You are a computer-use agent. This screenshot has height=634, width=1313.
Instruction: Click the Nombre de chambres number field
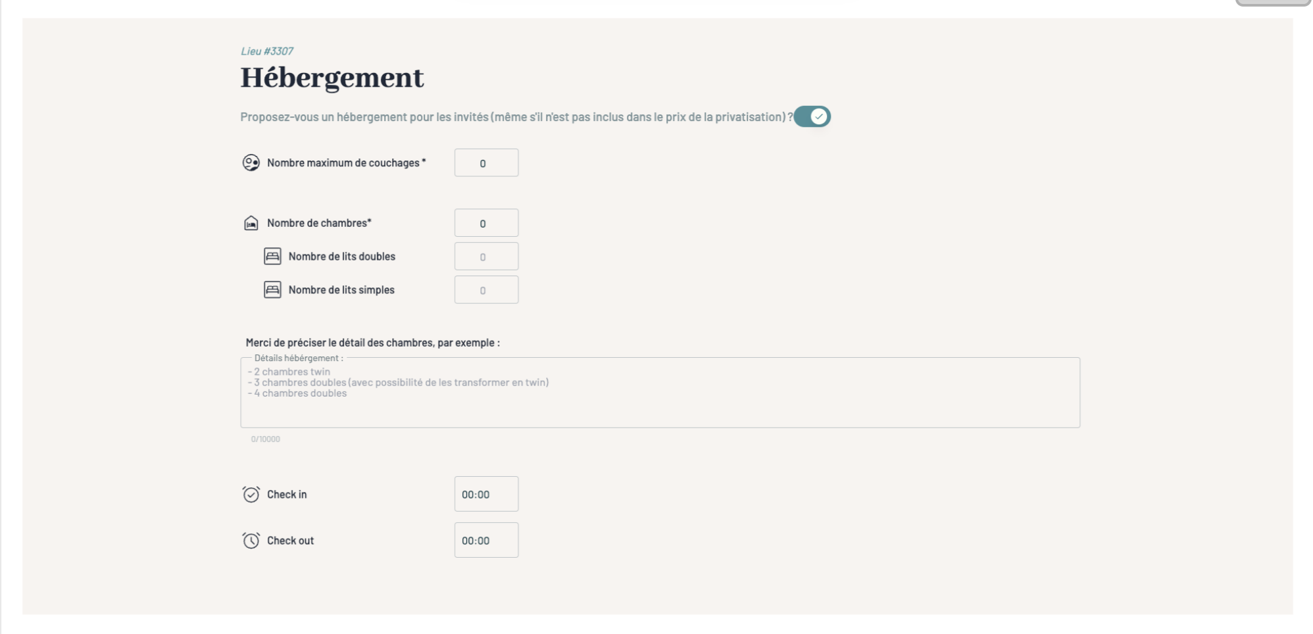click(x=486, y=224)
